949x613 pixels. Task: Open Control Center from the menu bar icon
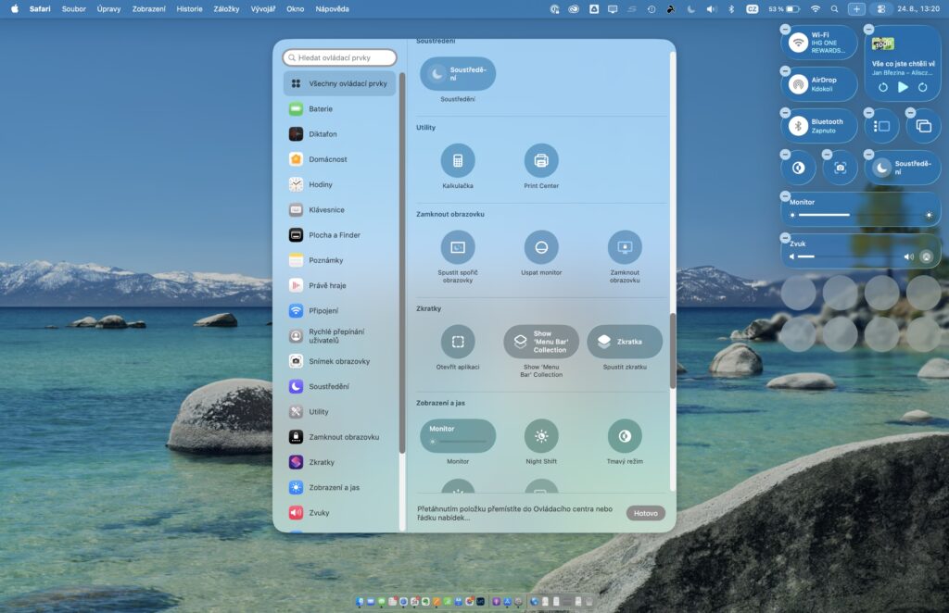[881, 9]
